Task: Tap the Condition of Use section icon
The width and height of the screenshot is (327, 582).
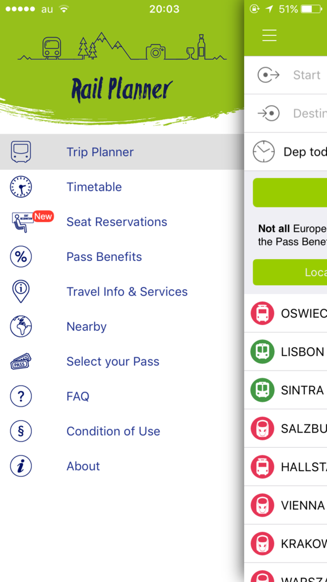Action: coord(21,431)
